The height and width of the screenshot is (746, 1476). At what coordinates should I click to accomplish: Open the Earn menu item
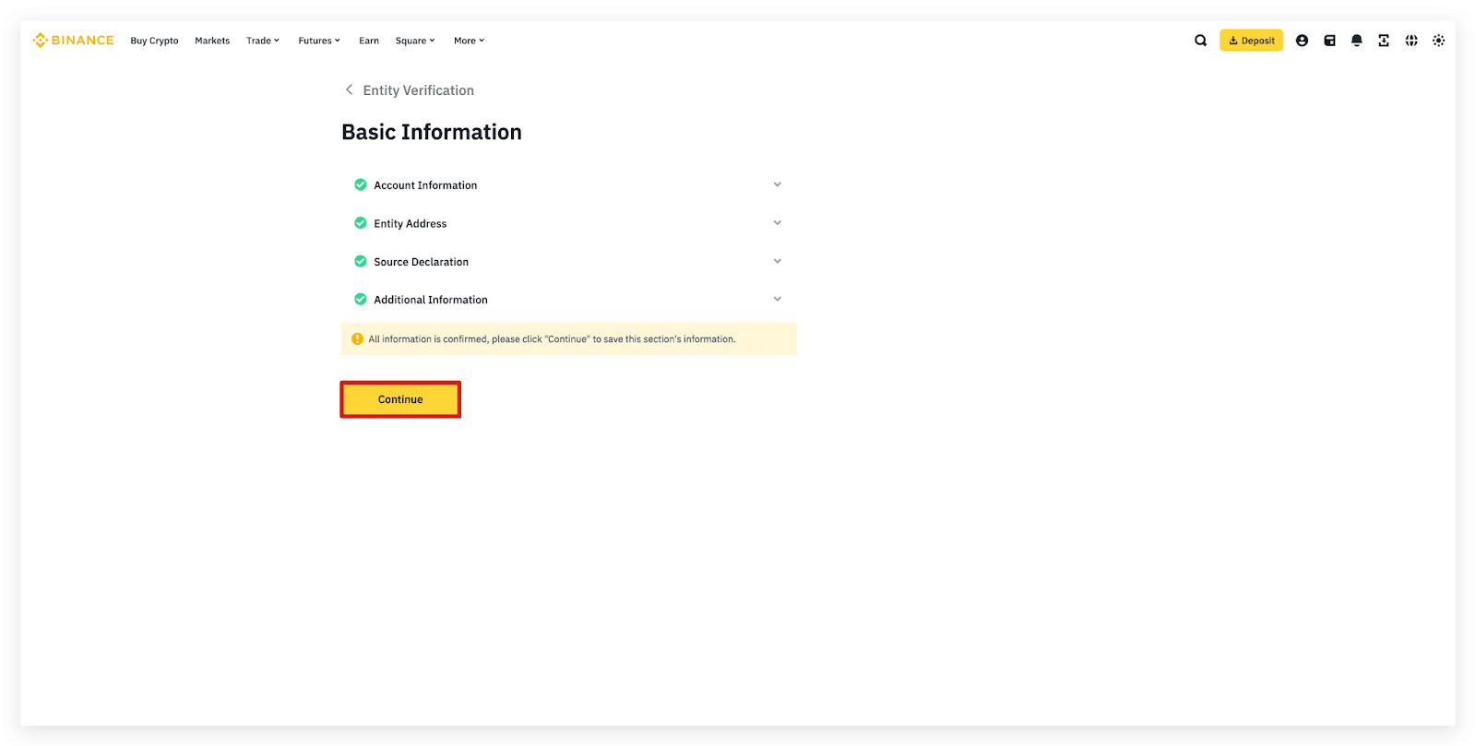click(x=369, y=41)
